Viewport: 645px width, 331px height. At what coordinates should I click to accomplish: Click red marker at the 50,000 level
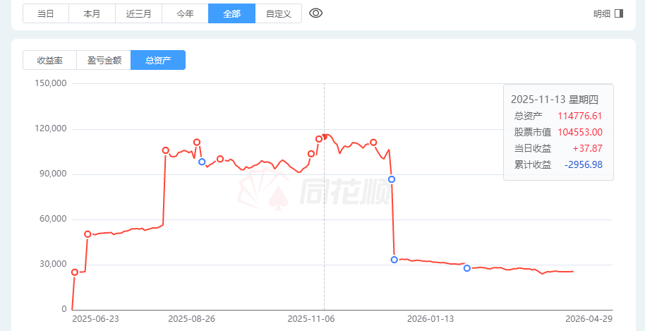tap(88, 234)
